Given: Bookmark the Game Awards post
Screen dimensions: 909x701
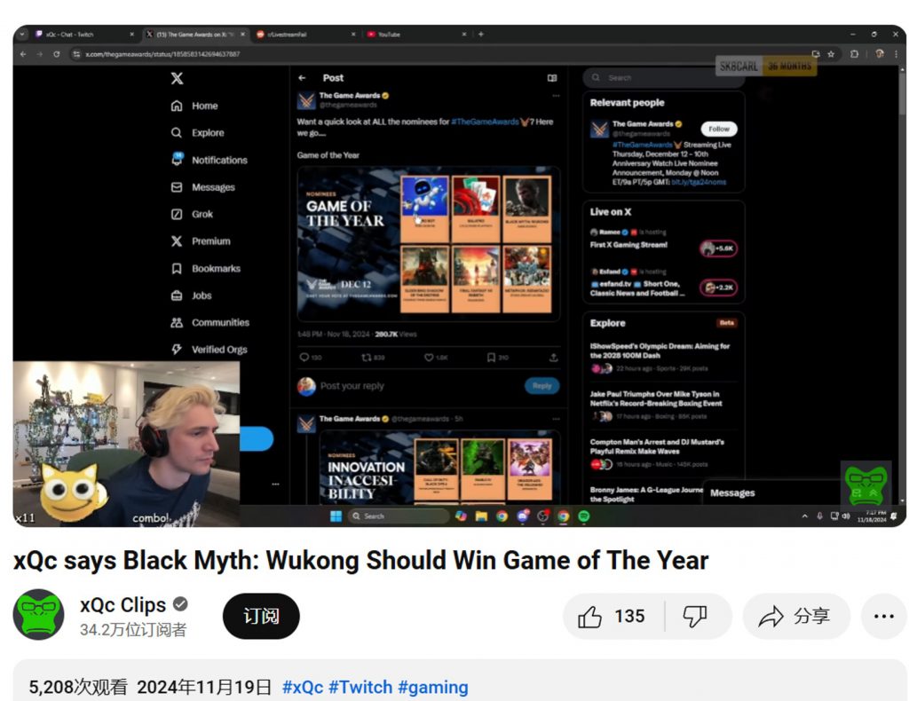Looking at the screenshot, I should click(x=491, y=358).
